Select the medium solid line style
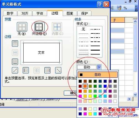This screenshot has width=139, height=118. [x=95, y=46]
